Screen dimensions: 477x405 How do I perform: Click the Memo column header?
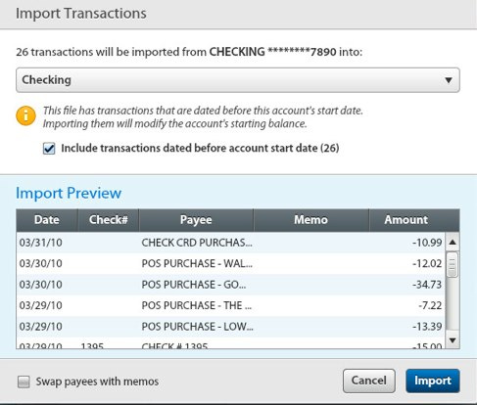[311, 220]
